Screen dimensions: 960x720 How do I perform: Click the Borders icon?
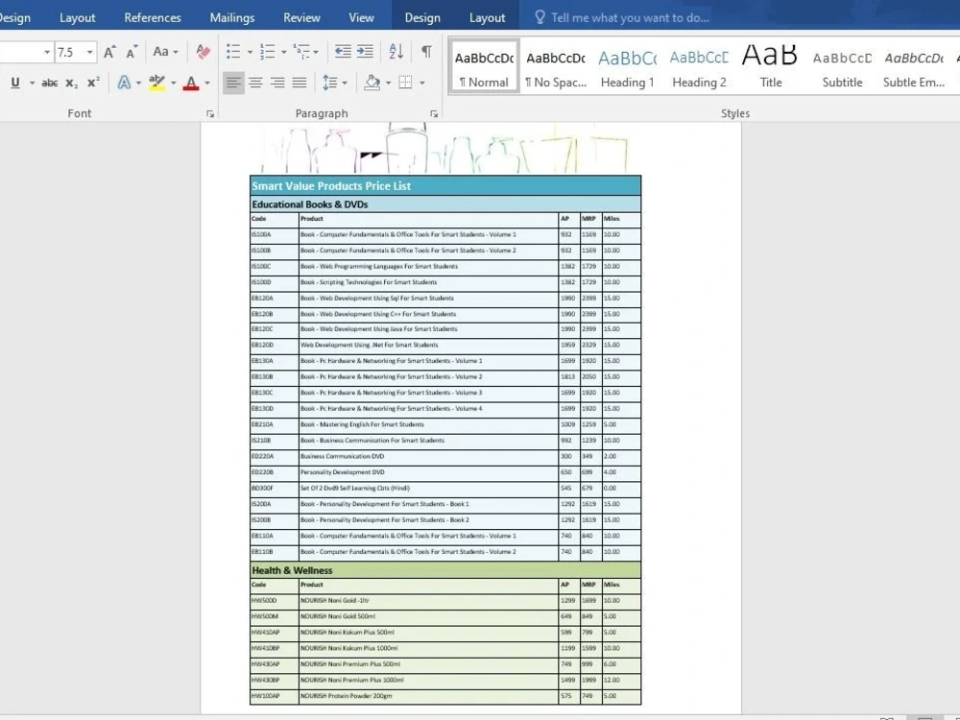(405, 83)
